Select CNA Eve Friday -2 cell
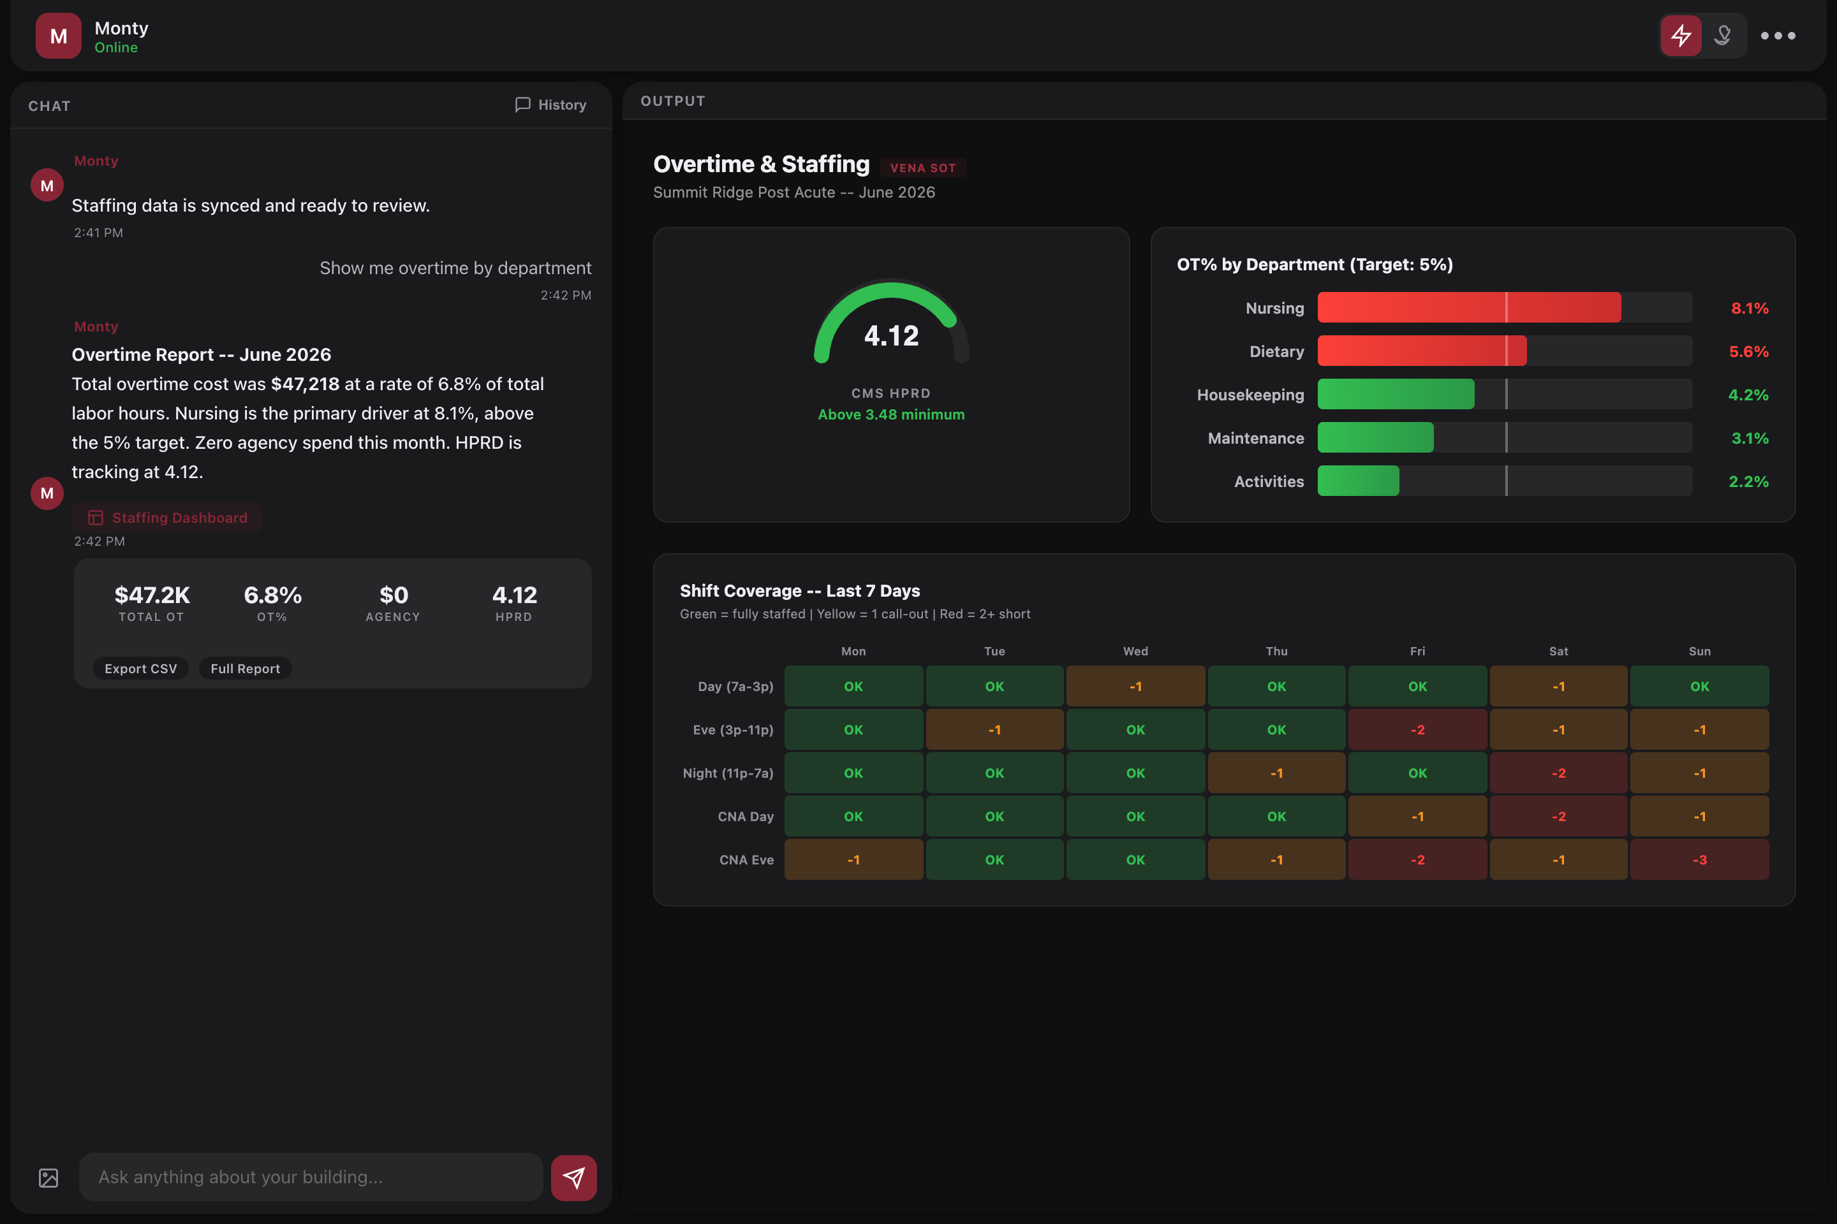This screenshot has height=1224, width=1837. click(1417, 859)
